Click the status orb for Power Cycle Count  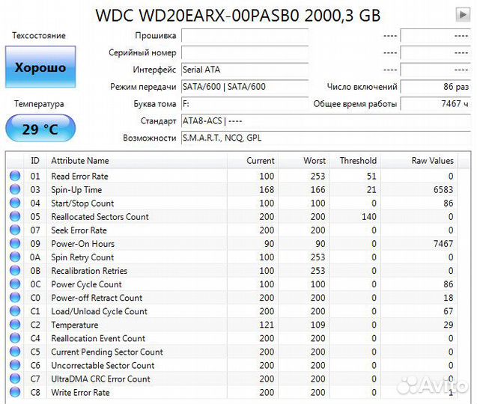tap(15, 284)
